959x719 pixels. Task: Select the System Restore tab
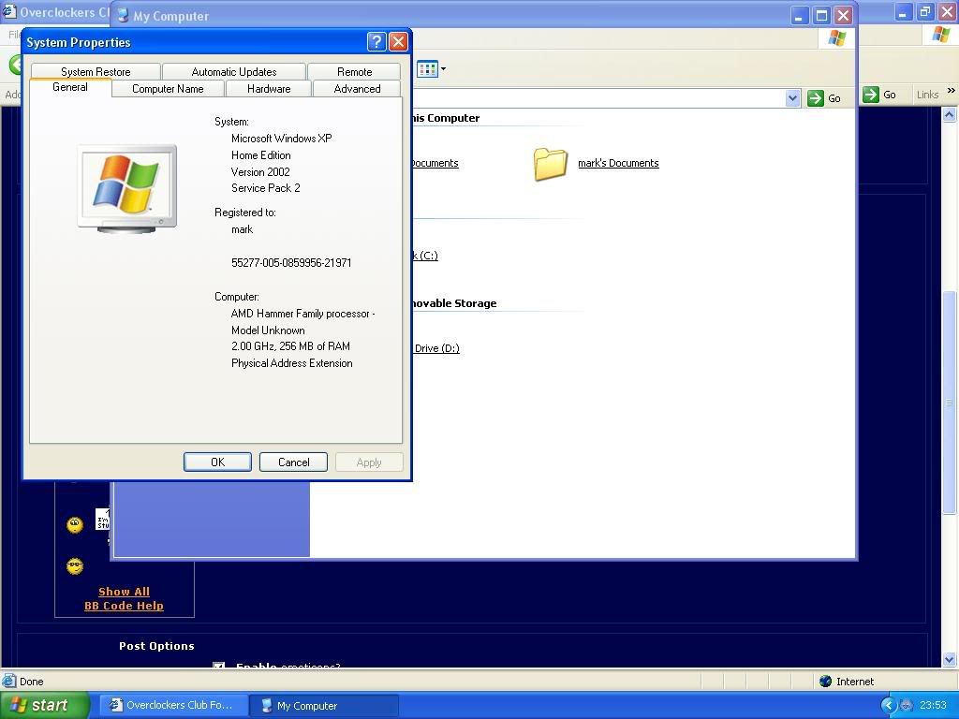tap(96, 72)
